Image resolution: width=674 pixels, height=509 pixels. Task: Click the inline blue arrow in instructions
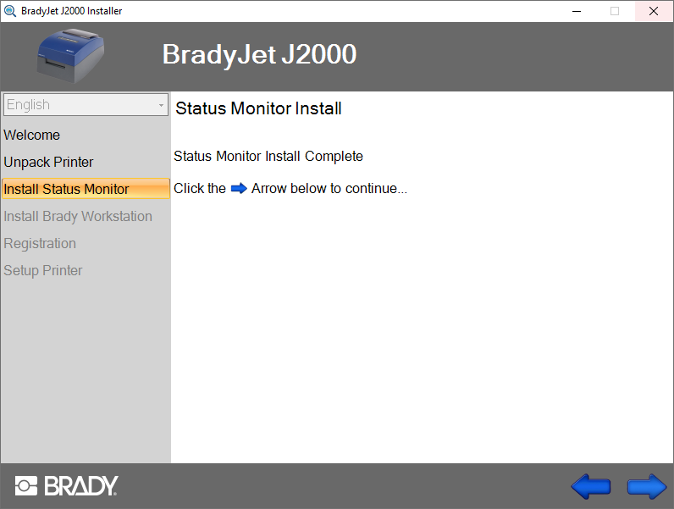(x=239, y=188)
